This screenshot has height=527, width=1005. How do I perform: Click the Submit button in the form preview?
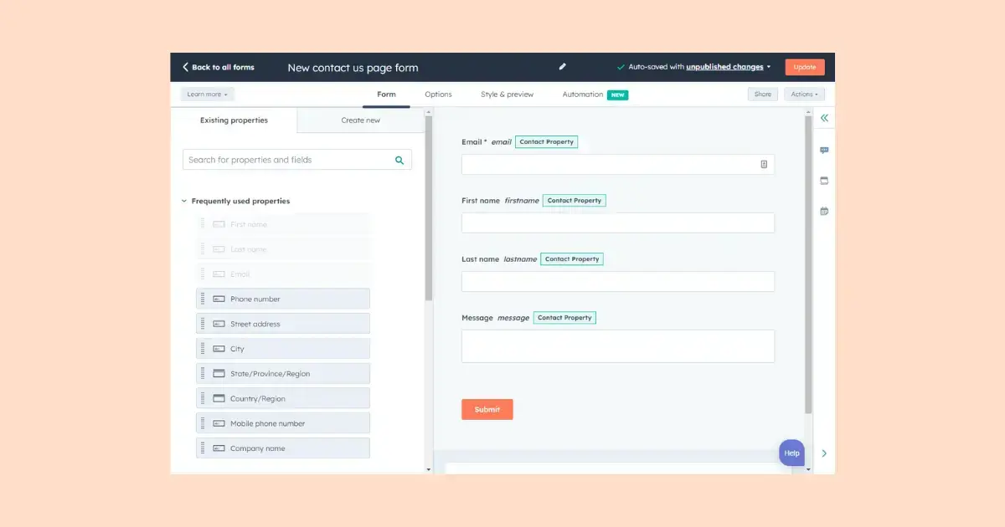pyautogui.click(x=487, y=409)
